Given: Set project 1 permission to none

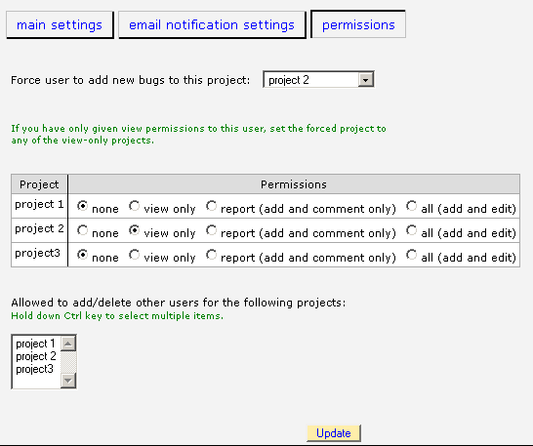Looking at the screenshot, I should pyautogui.click(x=82, y=206).
